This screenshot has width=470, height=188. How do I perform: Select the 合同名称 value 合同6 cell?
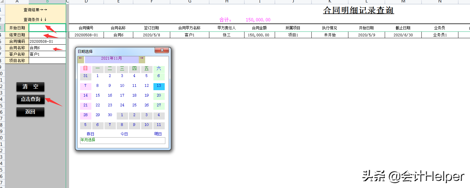47,48
